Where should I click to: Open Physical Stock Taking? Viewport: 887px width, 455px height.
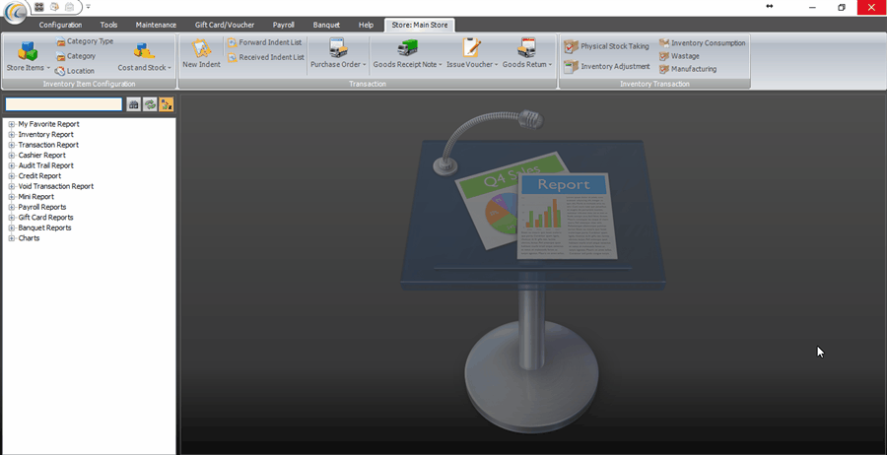(606, 46)
